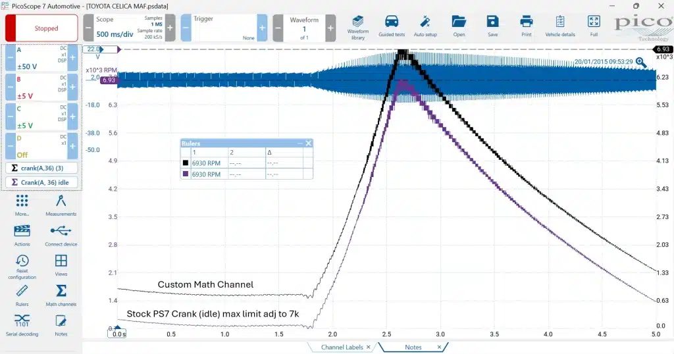Open Vehicle details
Image resolution: width=674 pixels, height=354 pixels.
[x=559, y=26]
